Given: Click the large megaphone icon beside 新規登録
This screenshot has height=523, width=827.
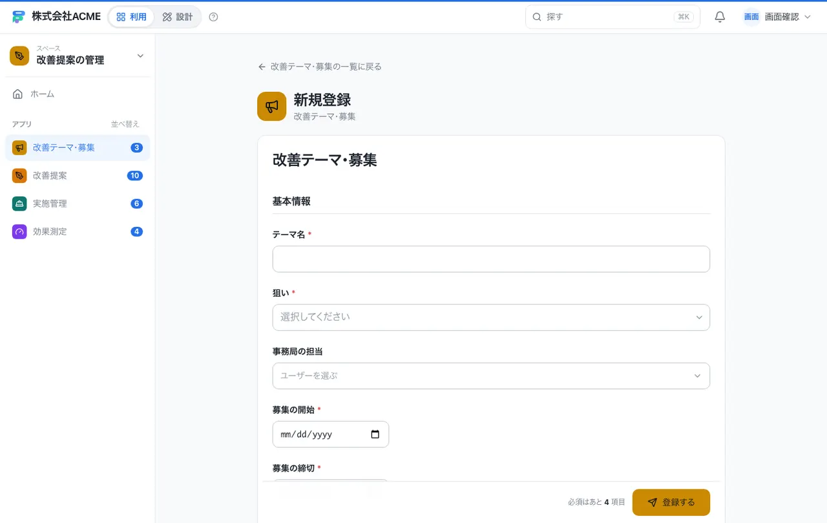Looking at the screenshot, I should [x=271, y=106].
